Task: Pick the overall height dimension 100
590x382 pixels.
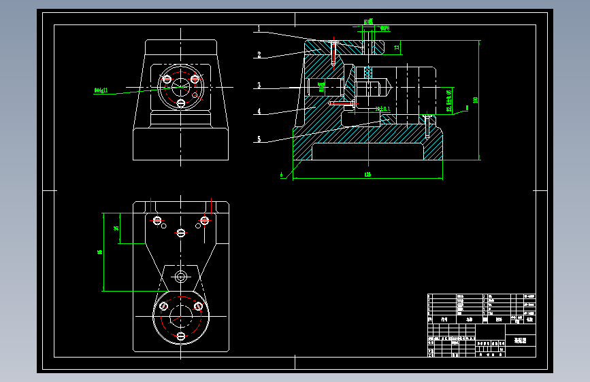Action: pos(475,100)
